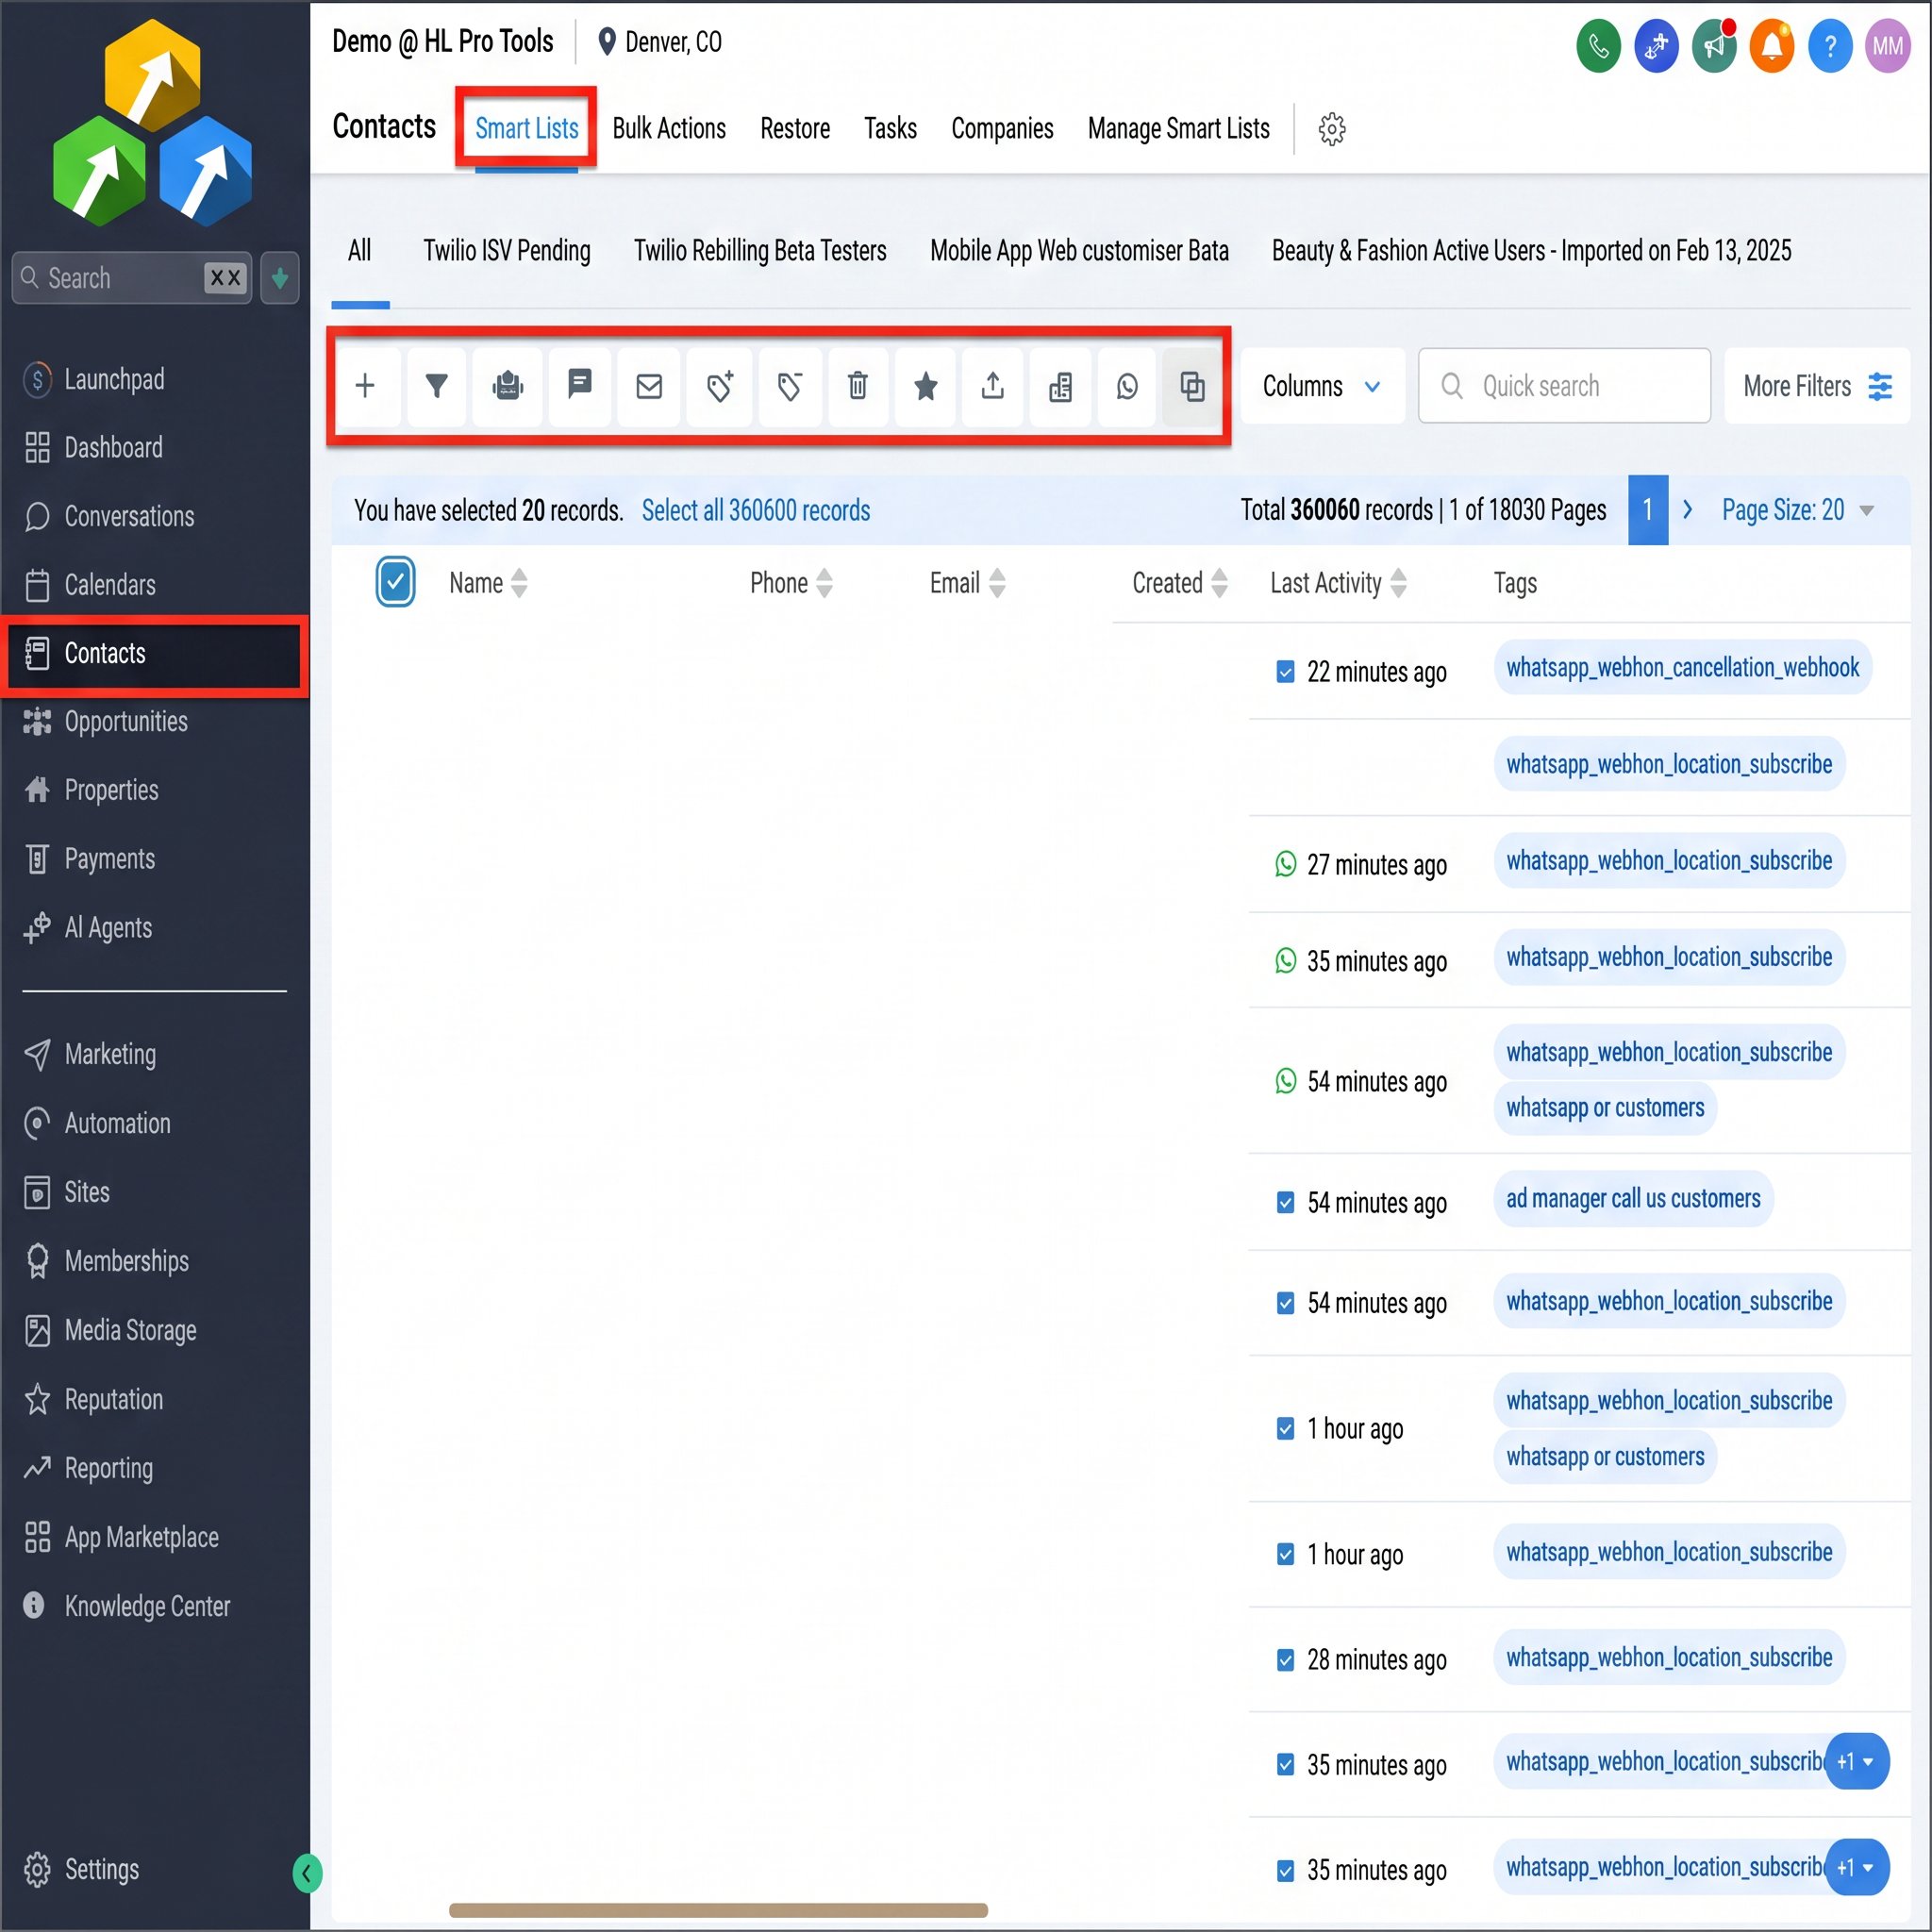Open the Columns dropdown
Screen dimensions: 1932x1932
pos(1322,386)
